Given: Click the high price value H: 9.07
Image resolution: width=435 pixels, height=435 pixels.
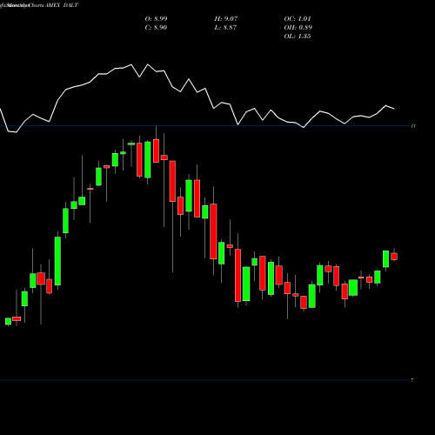Looking at the screenshot, I should (226, 19).
